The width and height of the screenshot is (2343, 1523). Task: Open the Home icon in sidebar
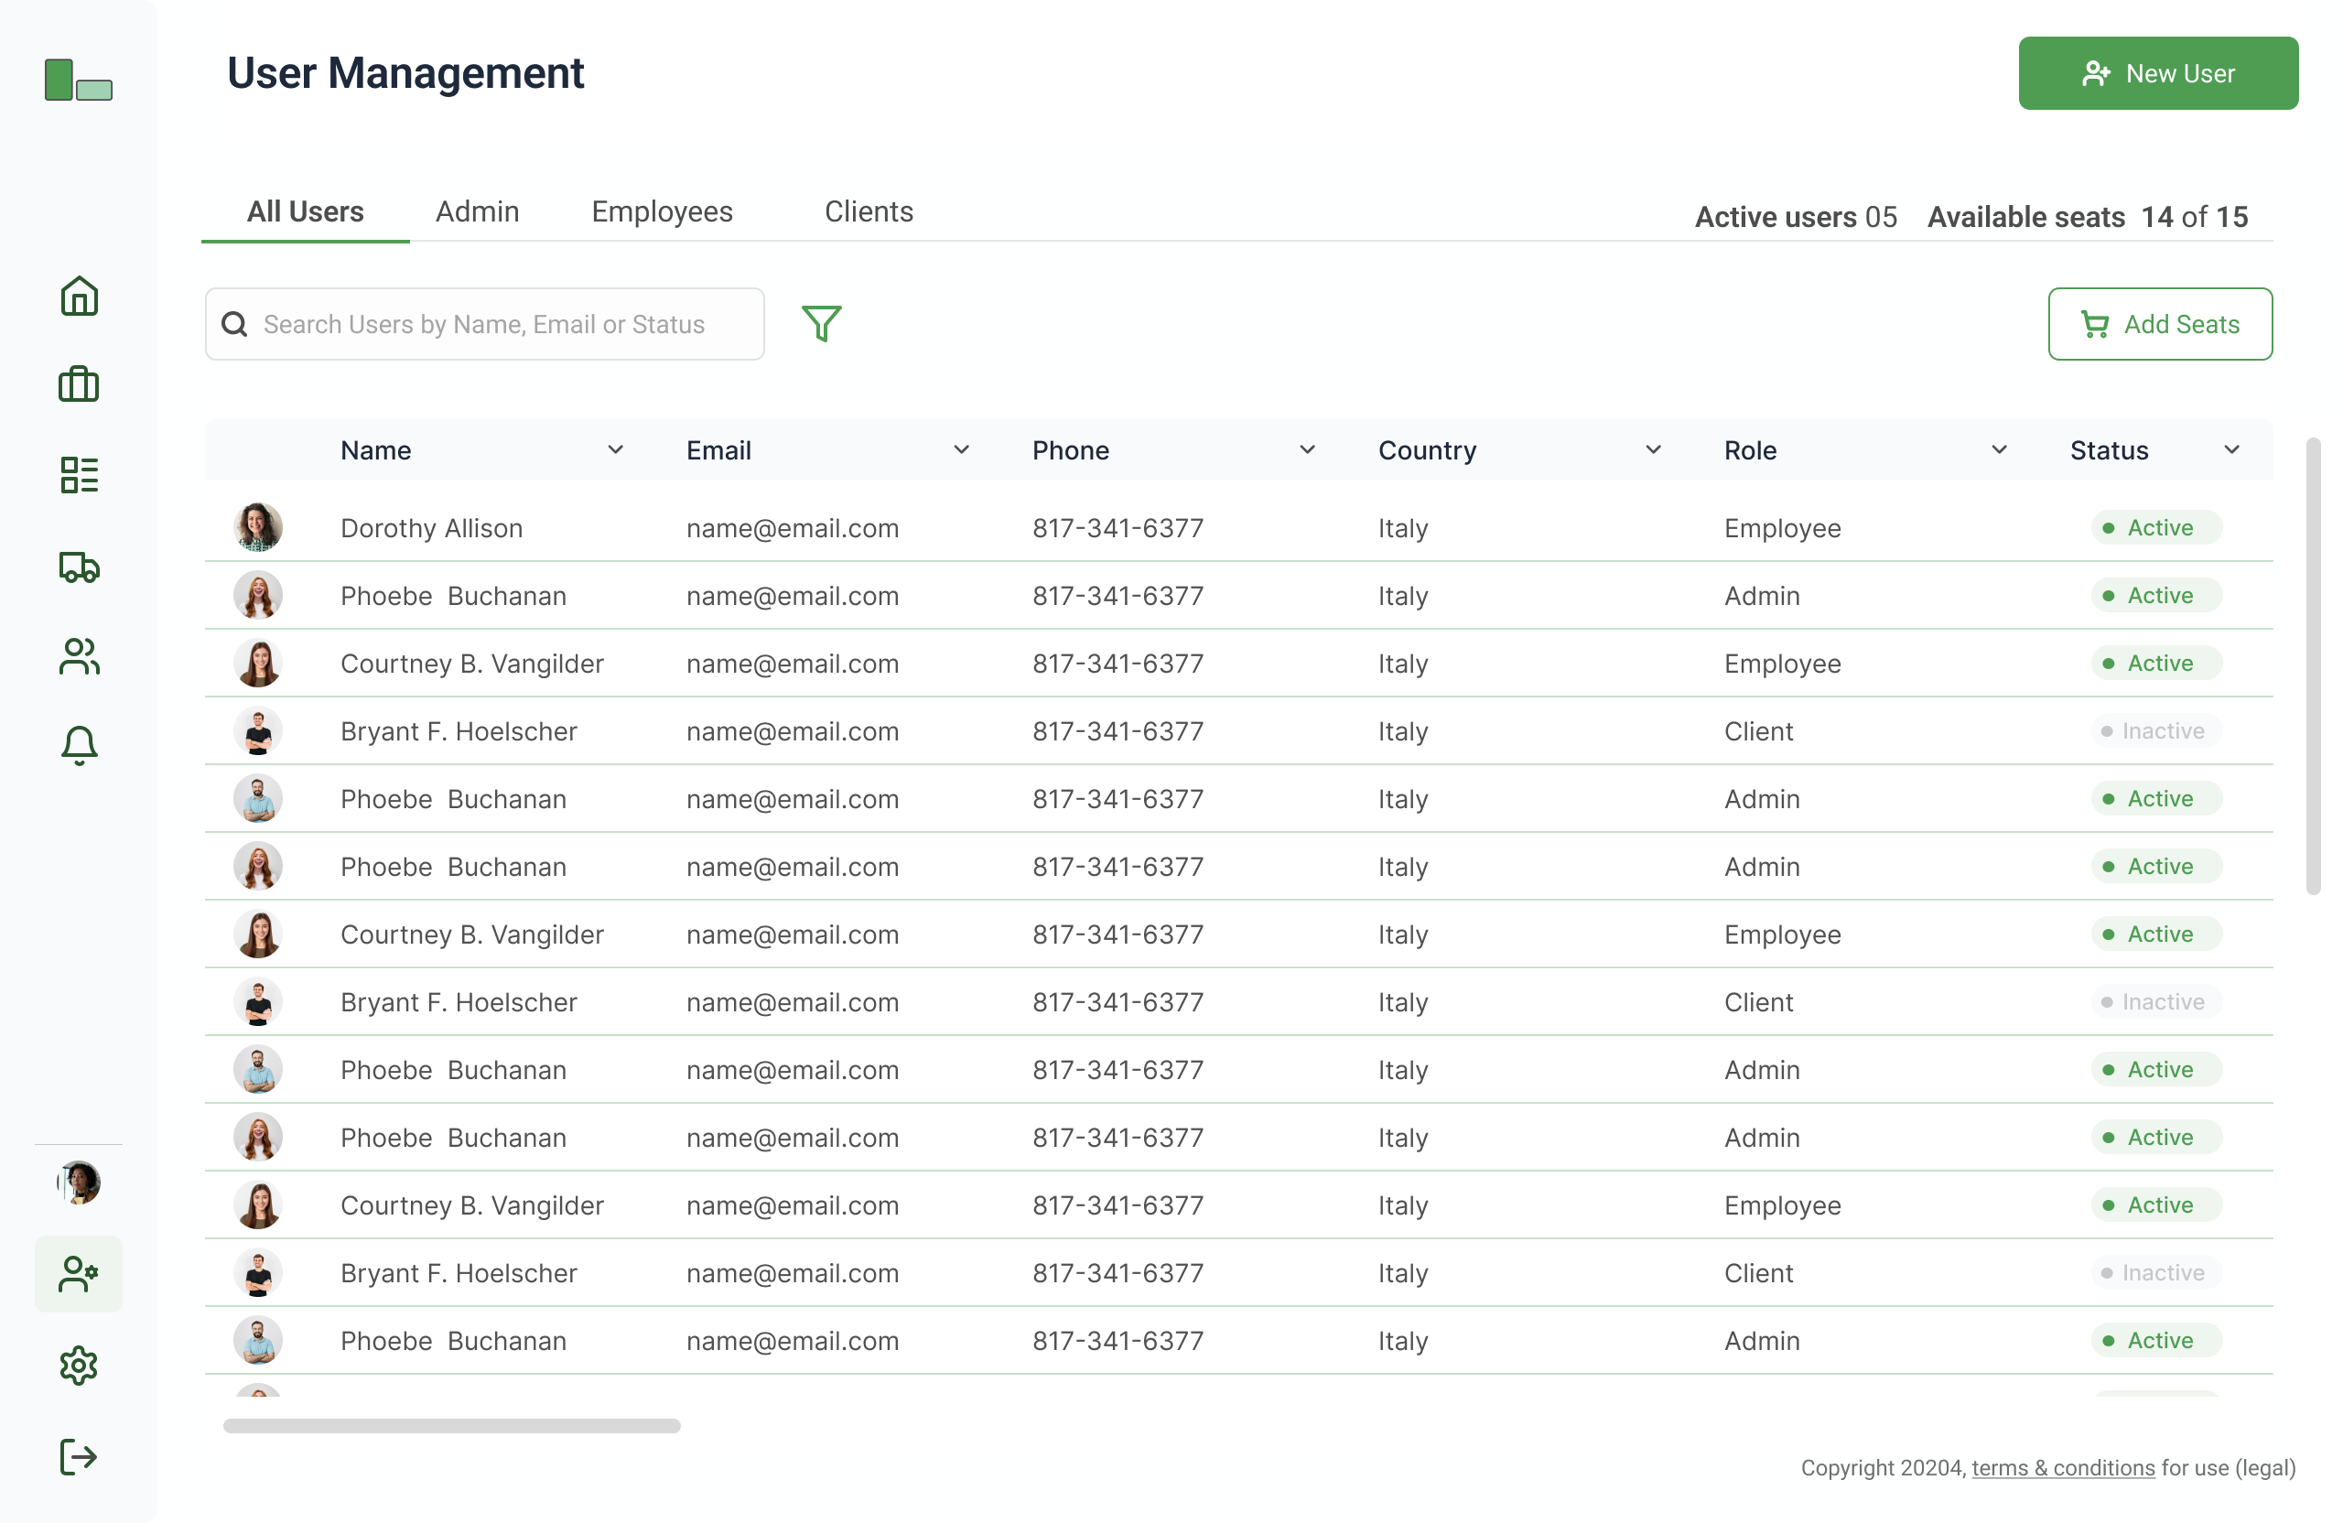(x=79, y=296)
